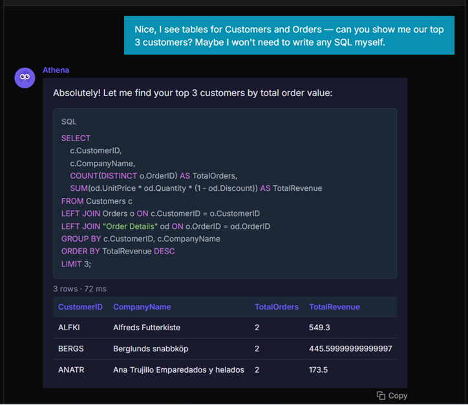
Task: Select the 549.3 revenue value
Action: pyautogui.click(x=319, y=328)
